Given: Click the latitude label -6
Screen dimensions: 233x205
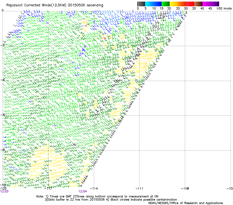Looking at the screenshot, I should [3, 114].
